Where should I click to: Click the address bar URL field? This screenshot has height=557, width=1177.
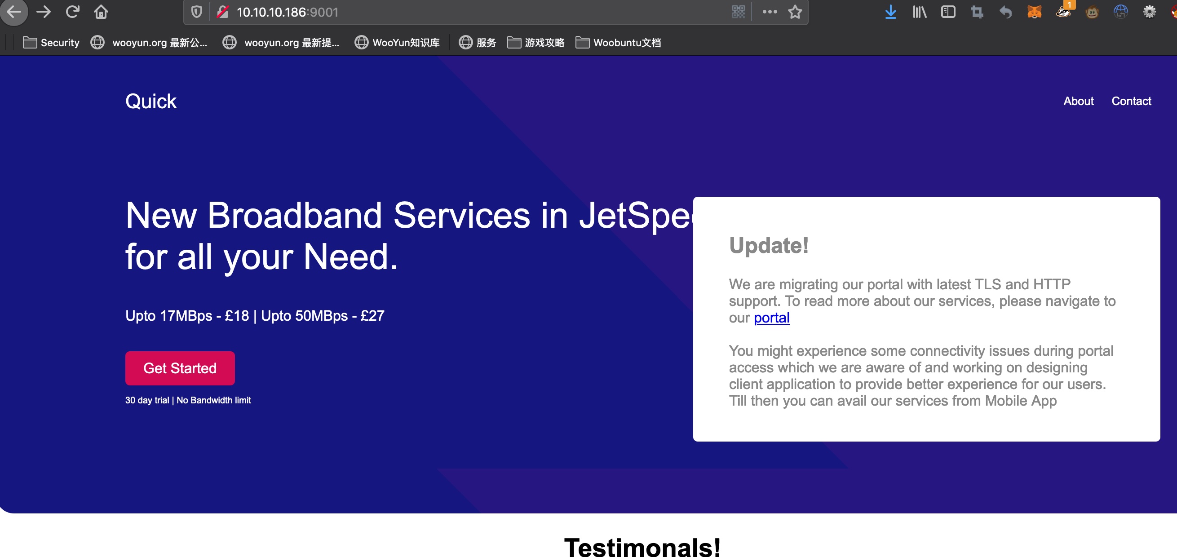tap(457, 12)
